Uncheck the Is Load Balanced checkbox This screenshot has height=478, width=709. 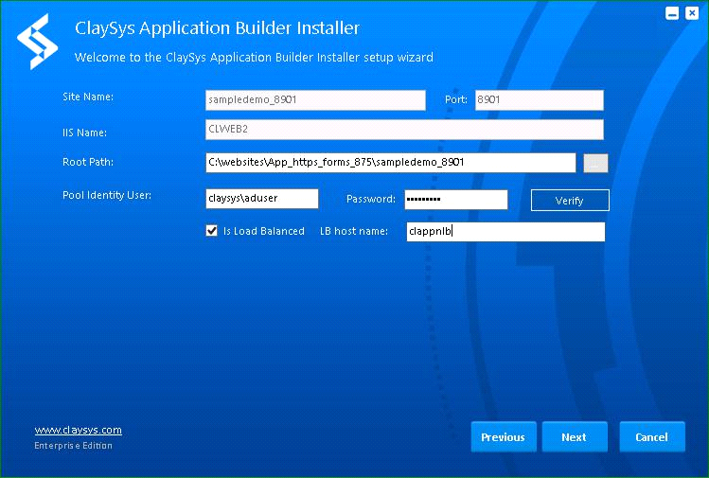pyautogui.click(x=212, y=231)
